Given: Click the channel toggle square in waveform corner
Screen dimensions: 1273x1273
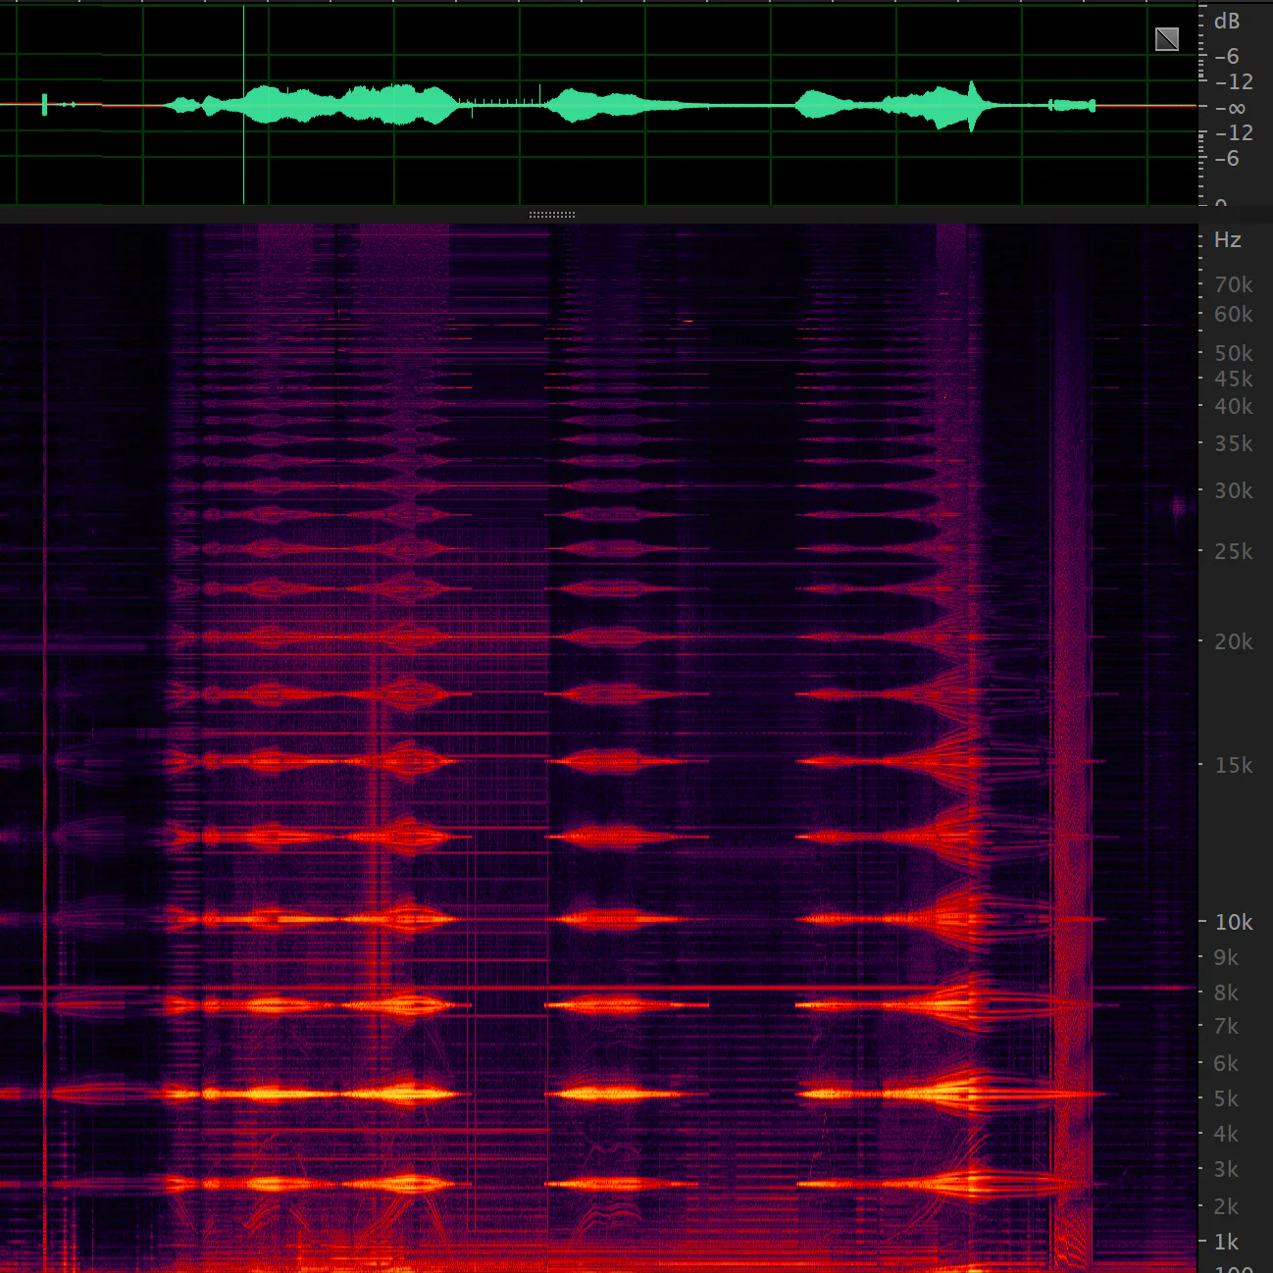Looking at the screenshot, I should click(1166, 39).
